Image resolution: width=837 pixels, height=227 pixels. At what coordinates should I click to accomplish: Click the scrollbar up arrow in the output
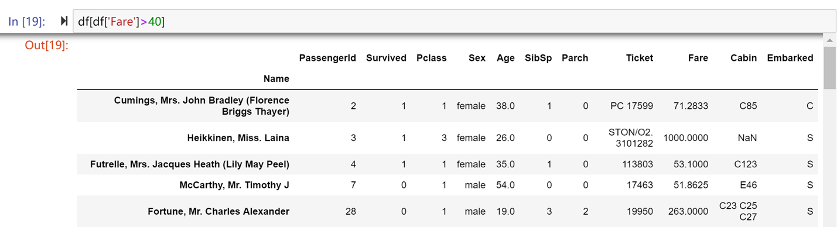click(829, 40)
